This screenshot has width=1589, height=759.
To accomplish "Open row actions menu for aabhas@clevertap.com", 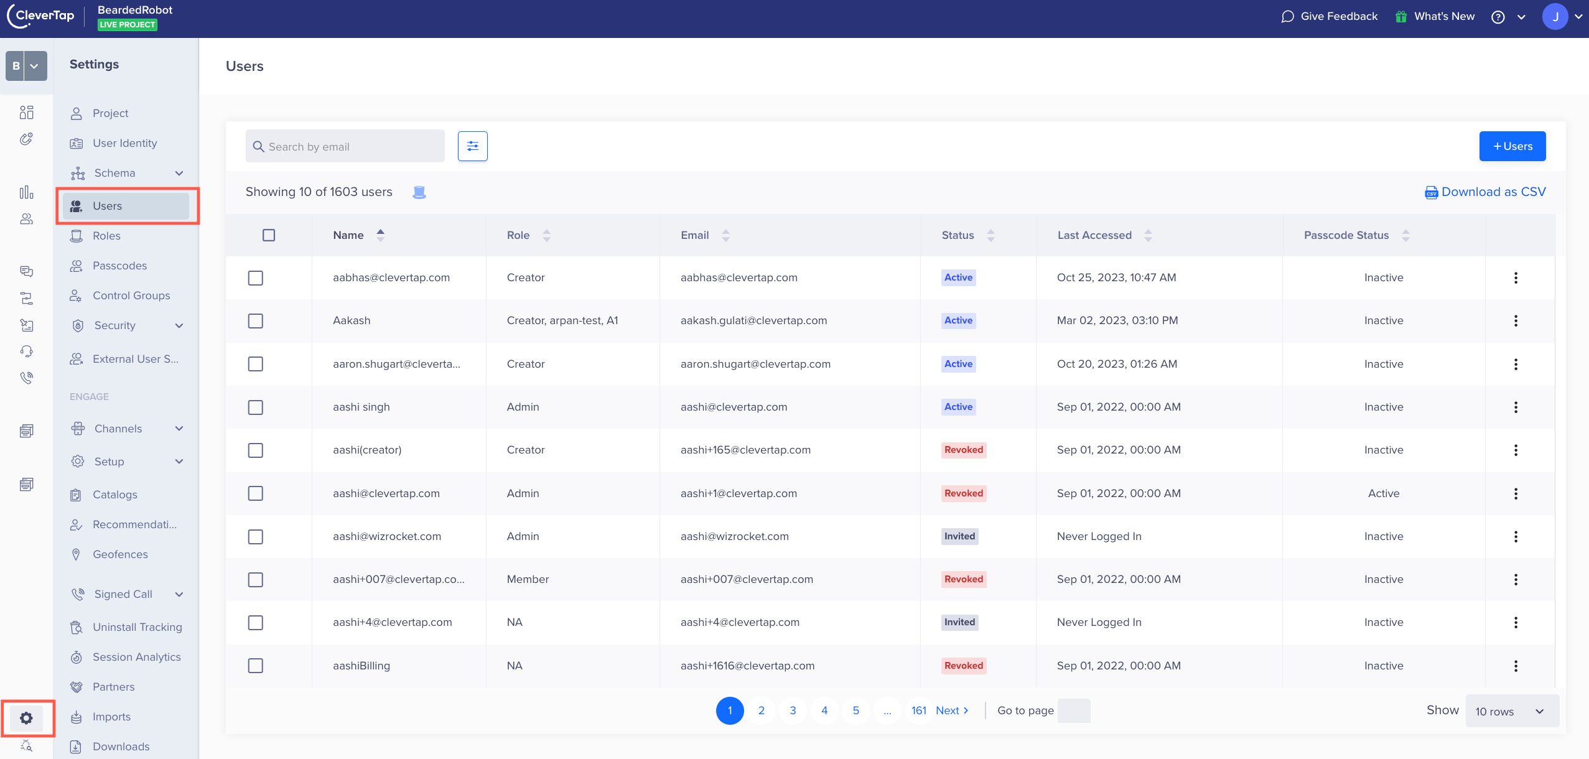I will coord(1516,277).
